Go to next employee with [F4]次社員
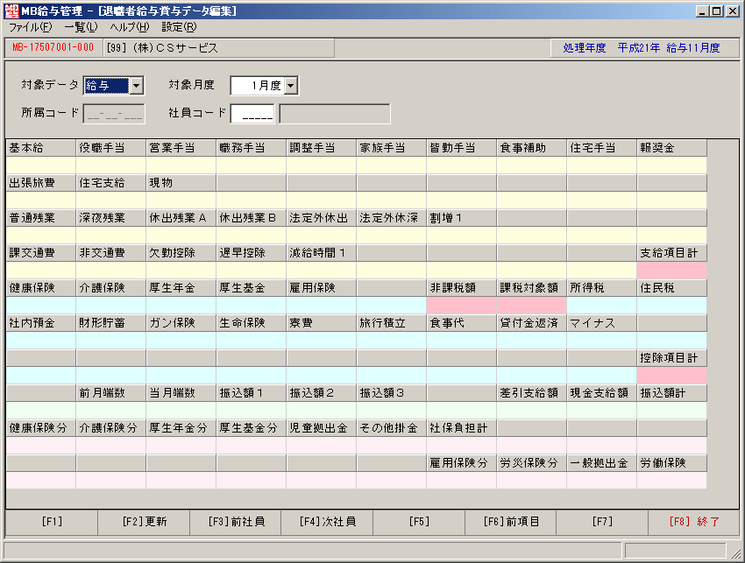 click(328, 522)
